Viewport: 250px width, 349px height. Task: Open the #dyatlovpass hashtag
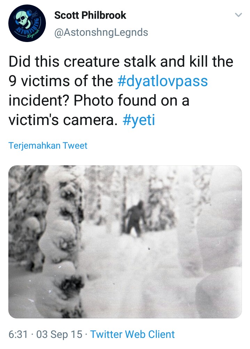pos(162,81)
